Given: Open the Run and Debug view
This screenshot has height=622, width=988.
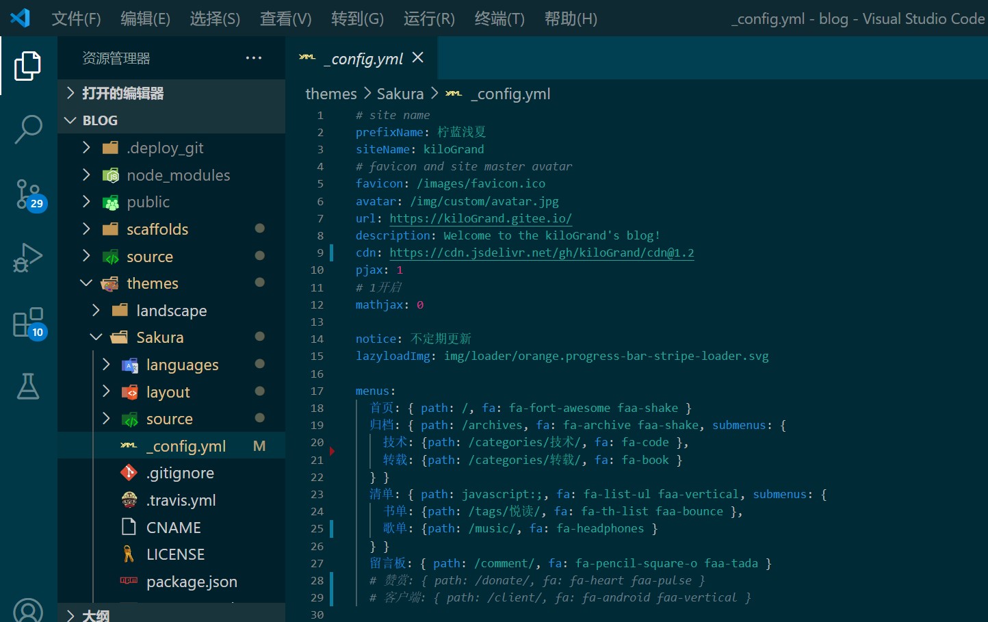Looking at the screenshot, I should pyautogui.click(x=28, y=258).
